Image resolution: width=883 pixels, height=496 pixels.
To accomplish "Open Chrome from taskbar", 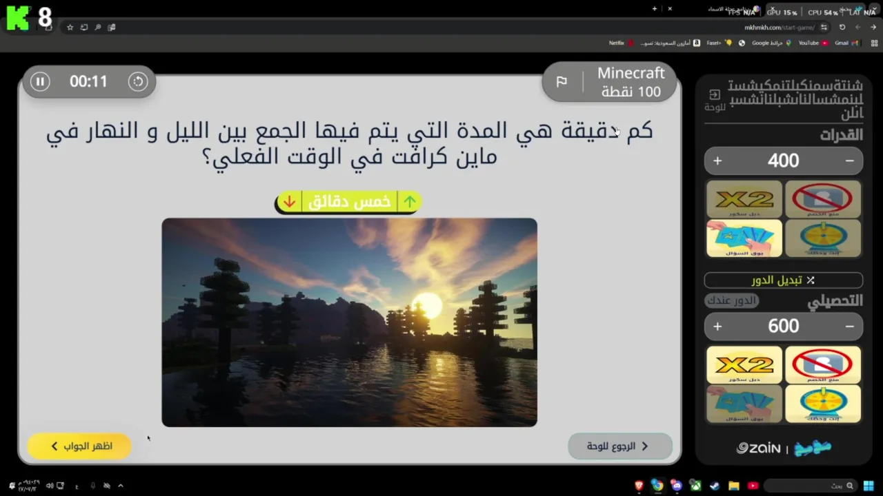I will (657, 486).
